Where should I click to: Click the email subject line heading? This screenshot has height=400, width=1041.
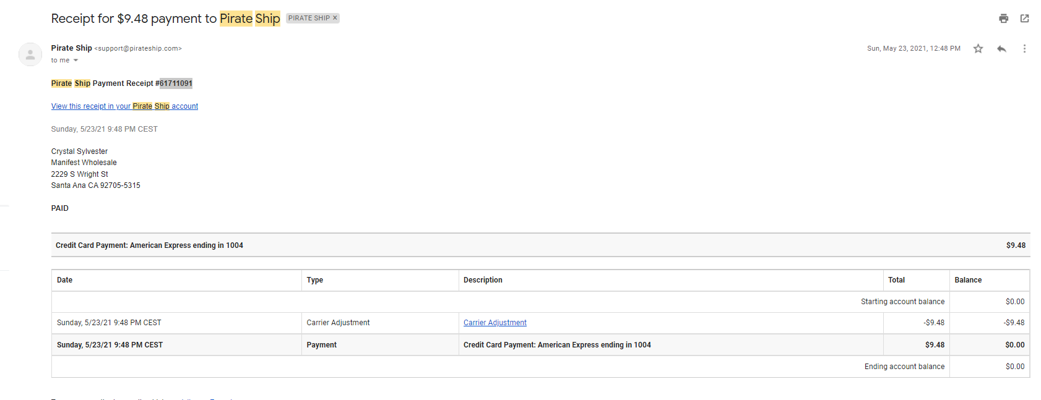click(x=165, y=19)
